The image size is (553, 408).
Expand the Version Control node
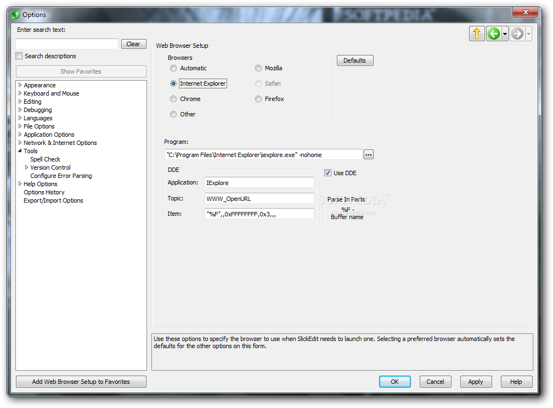tap(26, 167)
